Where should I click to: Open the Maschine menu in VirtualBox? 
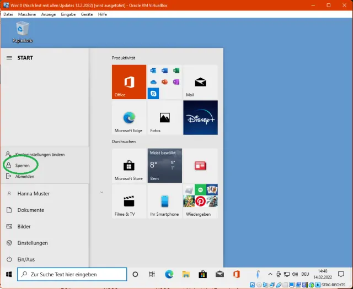[x=26, y=14]
